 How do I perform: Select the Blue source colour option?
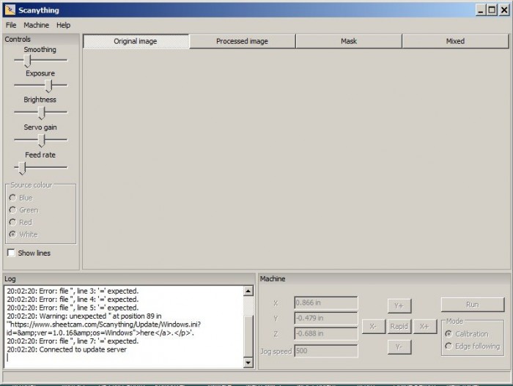click(x=12, y=198)
